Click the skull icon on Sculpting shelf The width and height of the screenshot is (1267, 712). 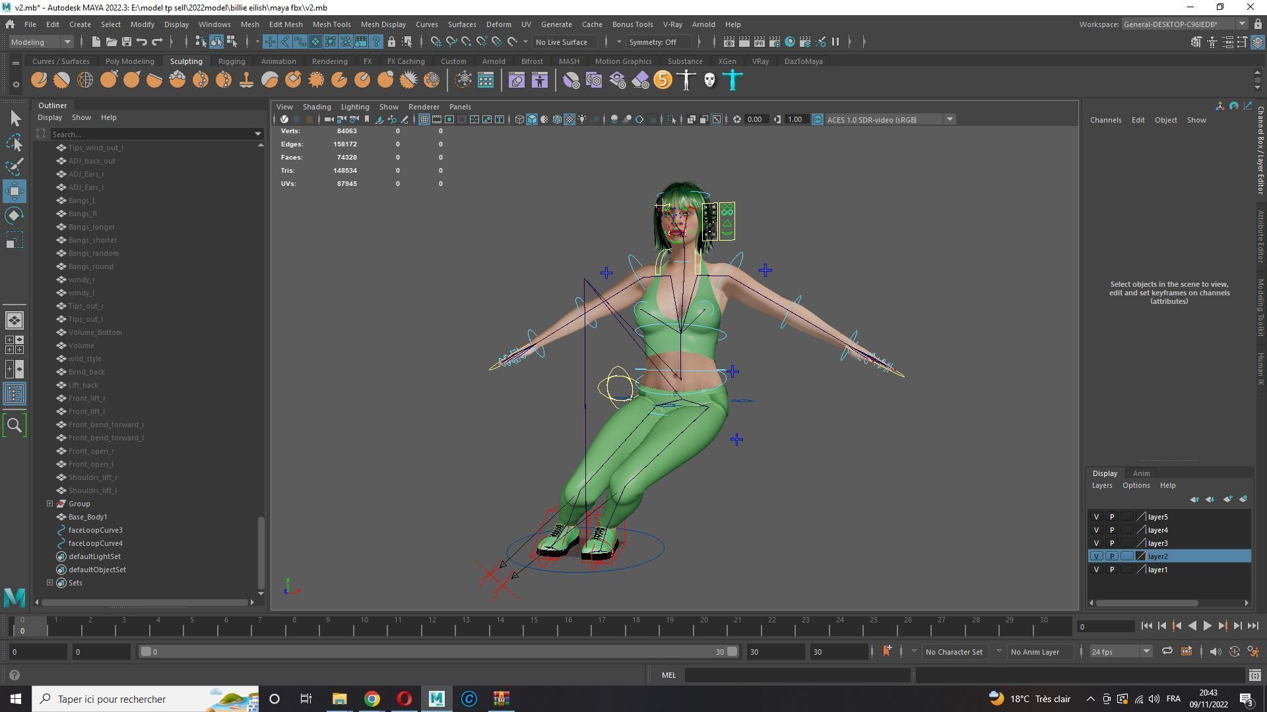(x=709, y=80)
